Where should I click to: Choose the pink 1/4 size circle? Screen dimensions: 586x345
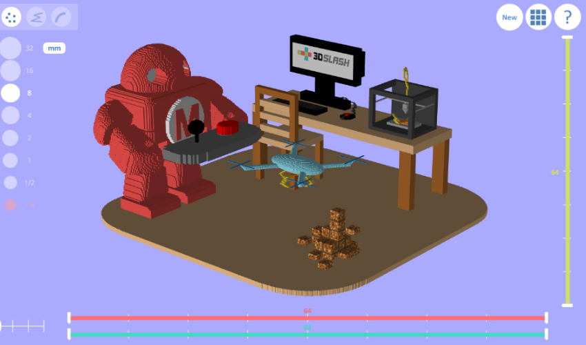[x=10, y=205]
